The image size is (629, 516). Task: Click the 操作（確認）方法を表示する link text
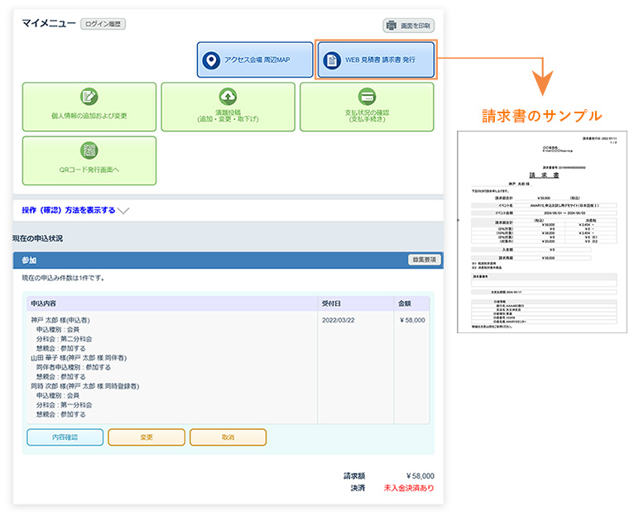[69, 210]
